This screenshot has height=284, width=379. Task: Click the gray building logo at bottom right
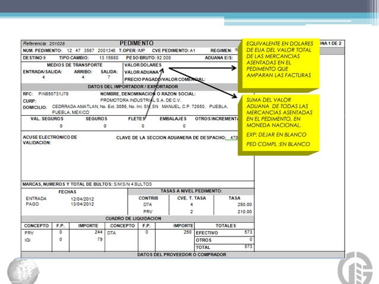coord(355,268)
